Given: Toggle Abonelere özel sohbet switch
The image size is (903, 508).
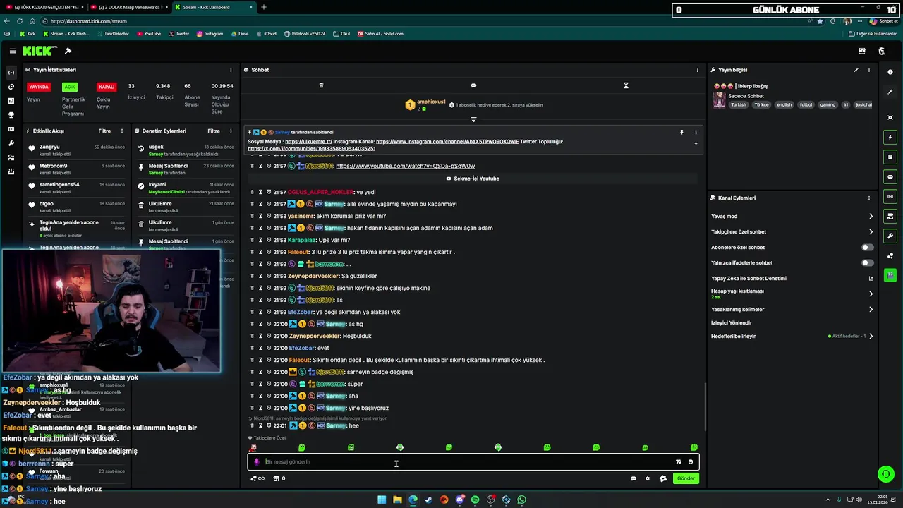Looking at the screenshot, I should pos(867,248).
